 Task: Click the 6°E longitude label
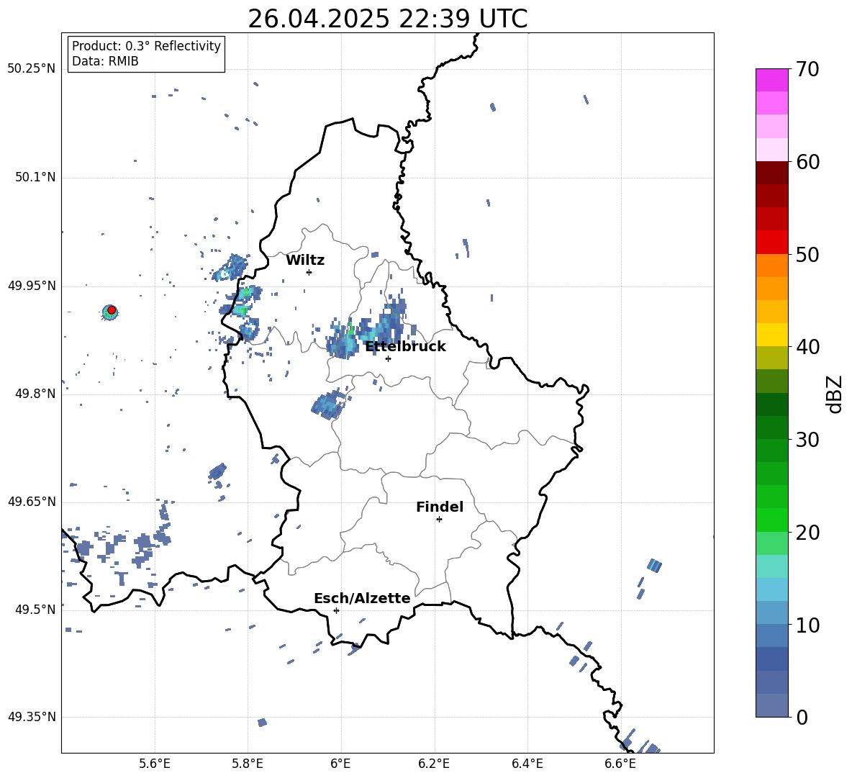pyautogui.click(x=340, y=764)
